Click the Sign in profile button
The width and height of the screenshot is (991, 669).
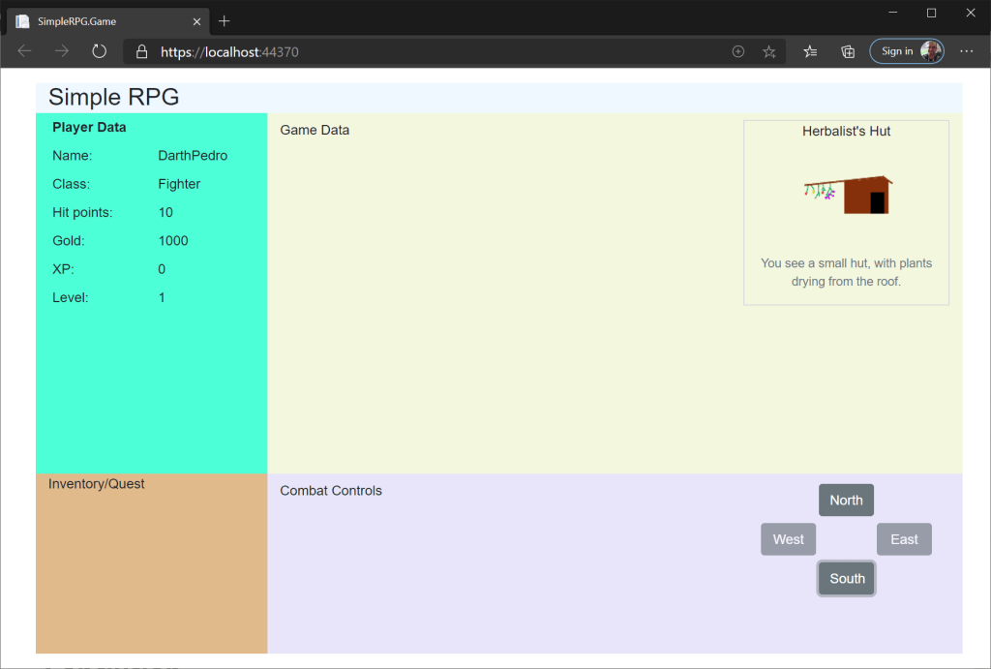pyautogui.click(x=906, y=51)
